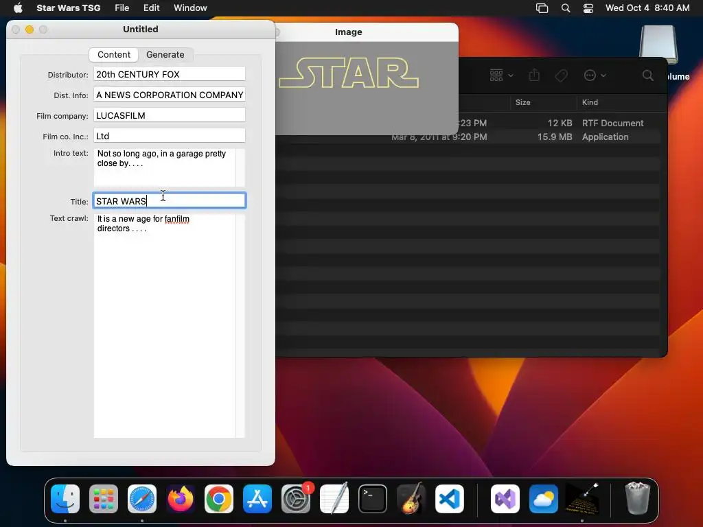Click Finder window search magnifier

(648, 75)
